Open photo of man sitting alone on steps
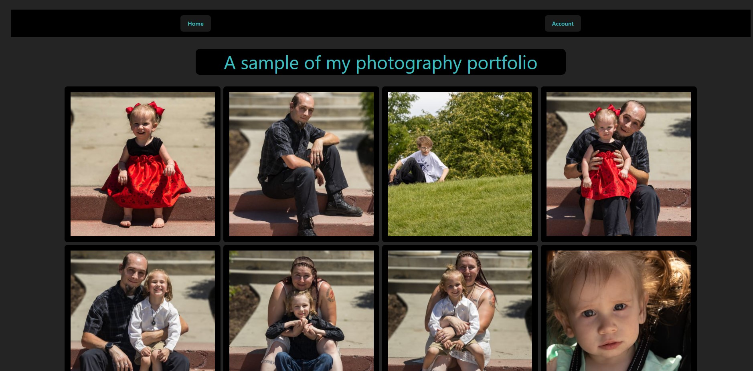The width and height of the screenshot is (753, 371). 302,164
